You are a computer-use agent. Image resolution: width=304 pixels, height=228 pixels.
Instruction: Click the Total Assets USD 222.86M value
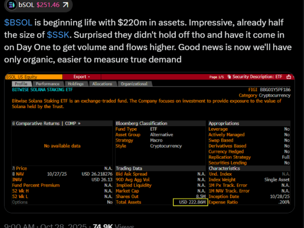coord(192,202)
